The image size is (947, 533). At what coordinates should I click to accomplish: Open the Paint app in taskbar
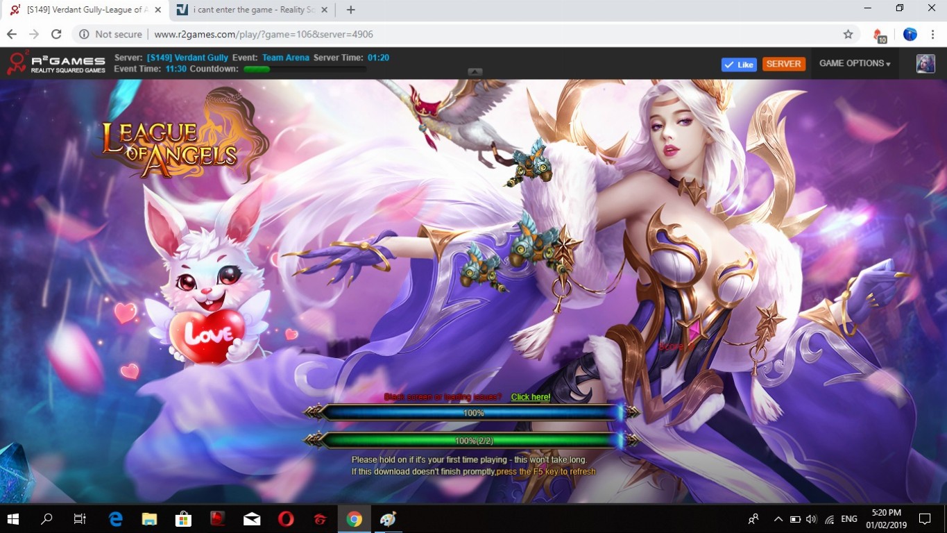pyautogui.click(x=388, y=518)
